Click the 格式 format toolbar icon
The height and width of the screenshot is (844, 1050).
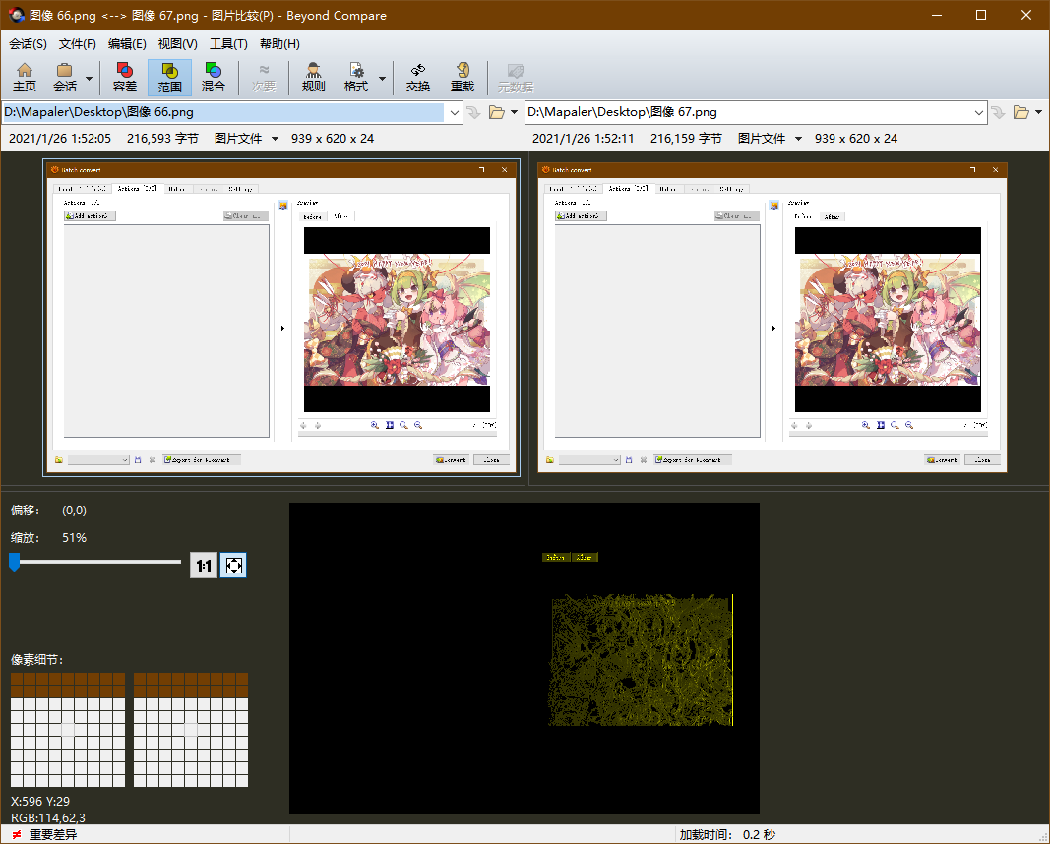[355, 77]
